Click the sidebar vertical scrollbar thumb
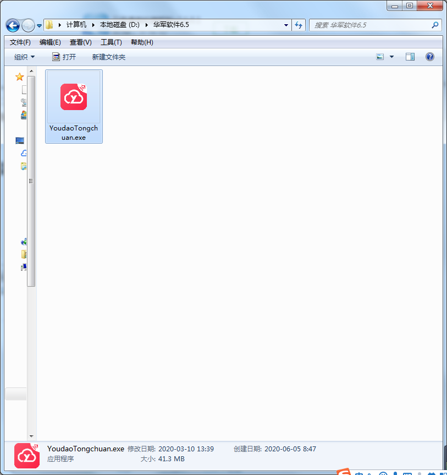This screenshot has height=475, width=447. pos(31,181)
